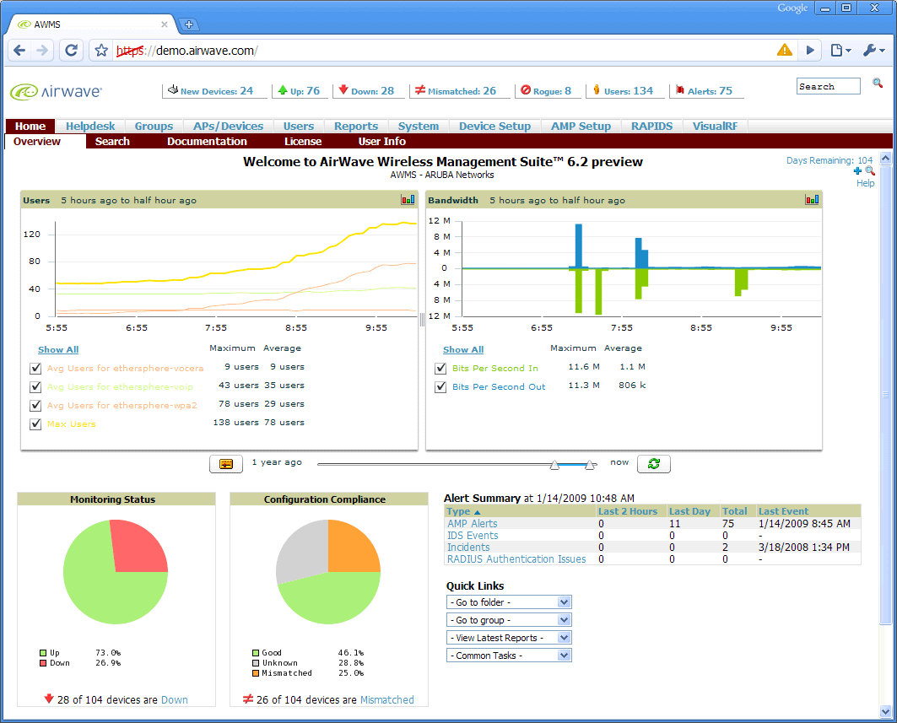
Task: Uncheck Bits Per Second In
Action: point(440,368)
